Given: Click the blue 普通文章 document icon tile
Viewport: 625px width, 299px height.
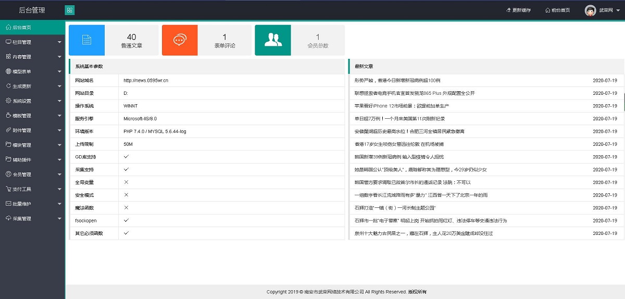Looking at the screenshot, I should pyautogui.click(x=87, y=40).
